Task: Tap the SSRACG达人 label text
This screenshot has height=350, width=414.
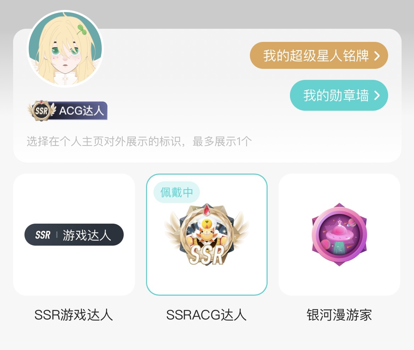Action: click(207, 315)
